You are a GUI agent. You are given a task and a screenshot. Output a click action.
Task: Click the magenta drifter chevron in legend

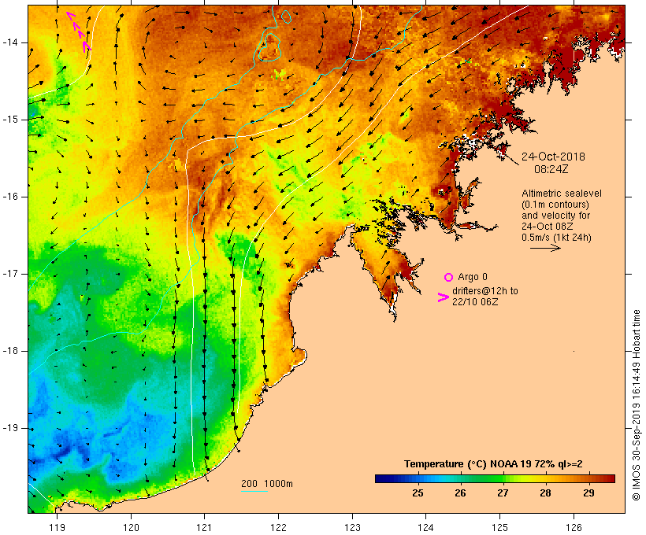click(x=443, y=297)
